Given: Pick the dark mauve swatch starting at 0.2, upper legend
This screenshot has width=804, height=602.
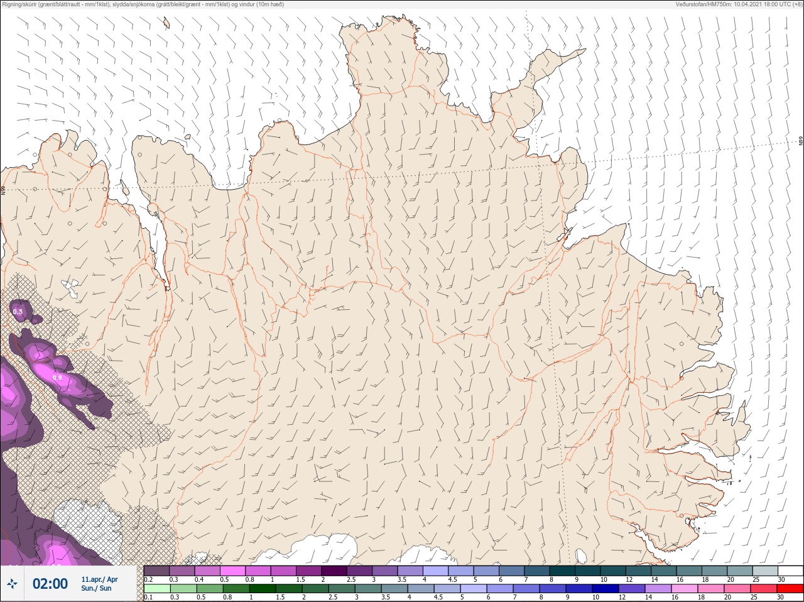Looking at the screenshot, I should click(x=156, y=571).
